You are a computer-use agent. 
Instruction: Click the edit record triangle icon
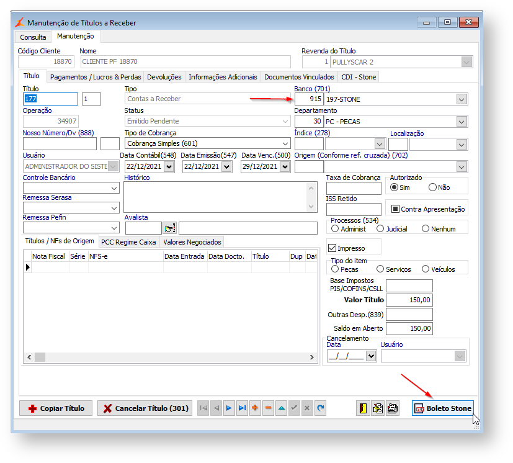pos(281,408)
